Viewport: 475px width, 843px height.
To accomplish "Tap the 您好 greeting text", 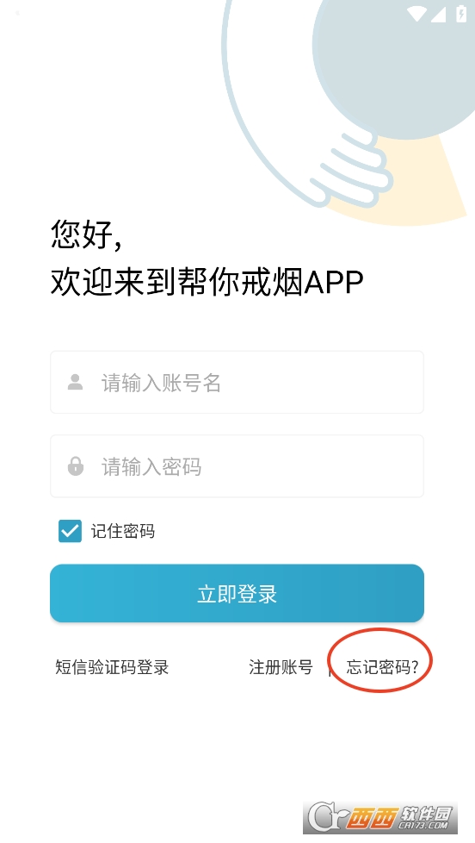I will click(x=86, y=234).
